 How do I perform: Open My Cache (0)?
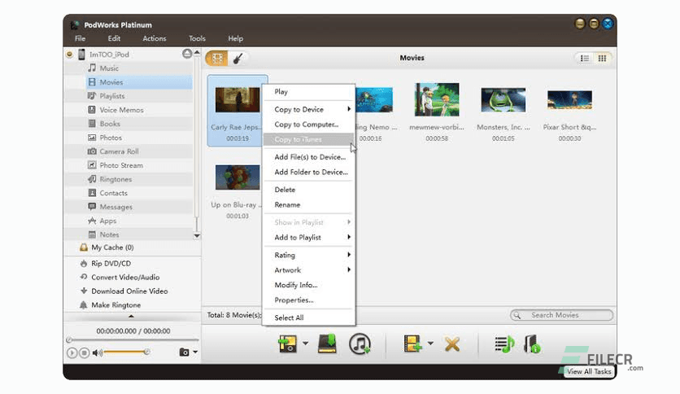coord(112,247)
